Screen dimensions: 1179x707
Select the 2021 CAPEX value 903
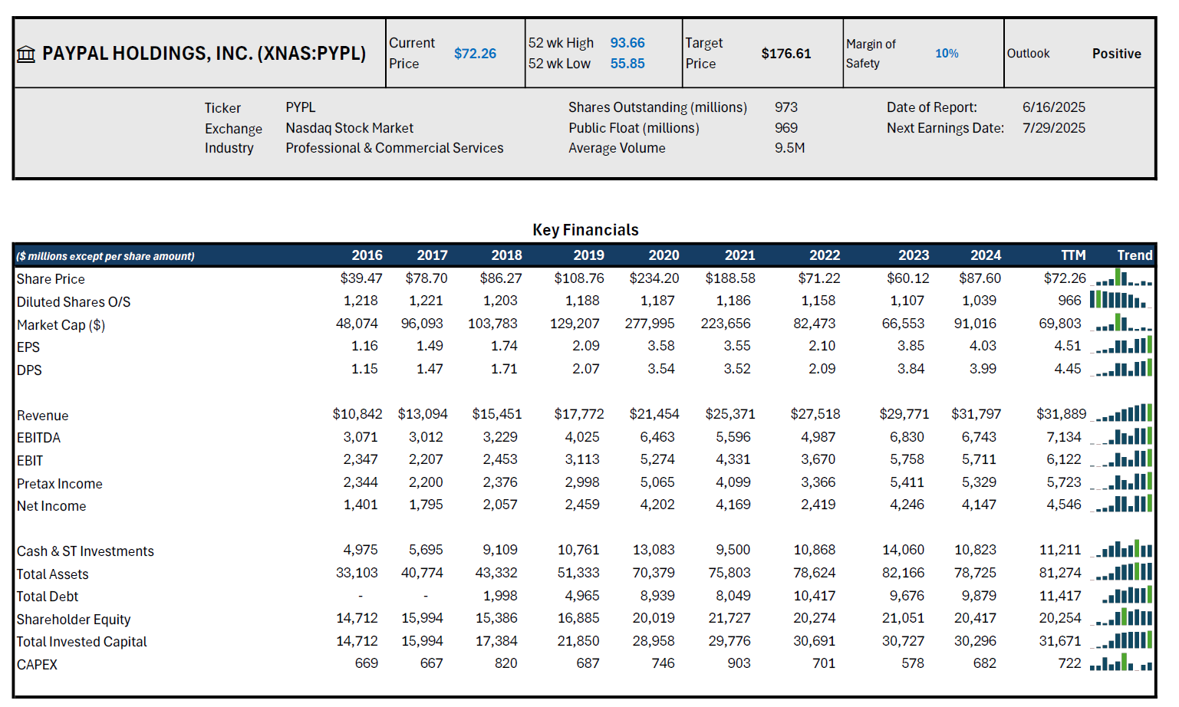pos(739,663)
